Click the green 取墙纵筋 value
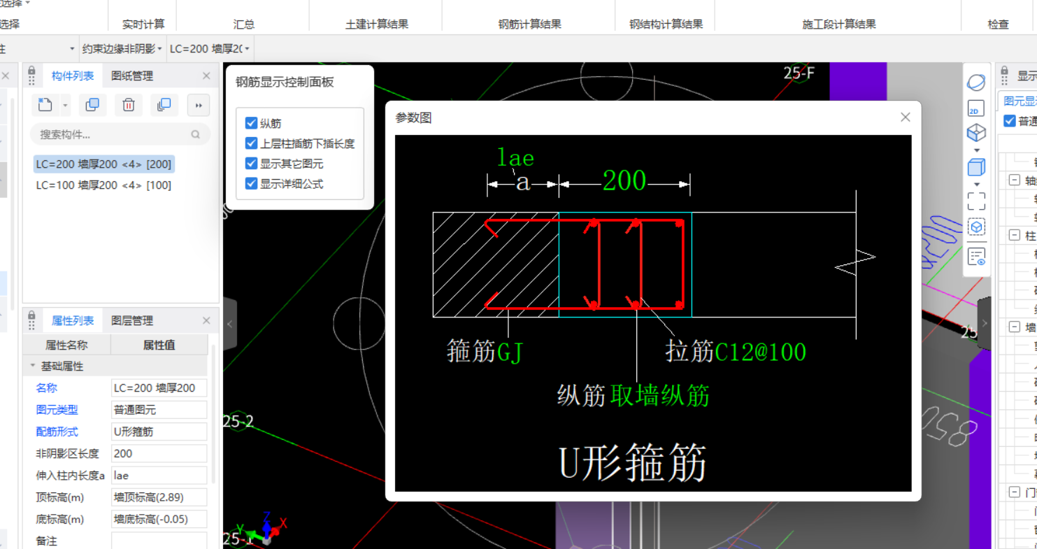Viewport: 1037px width, 549px height. (x=659, y=396)
